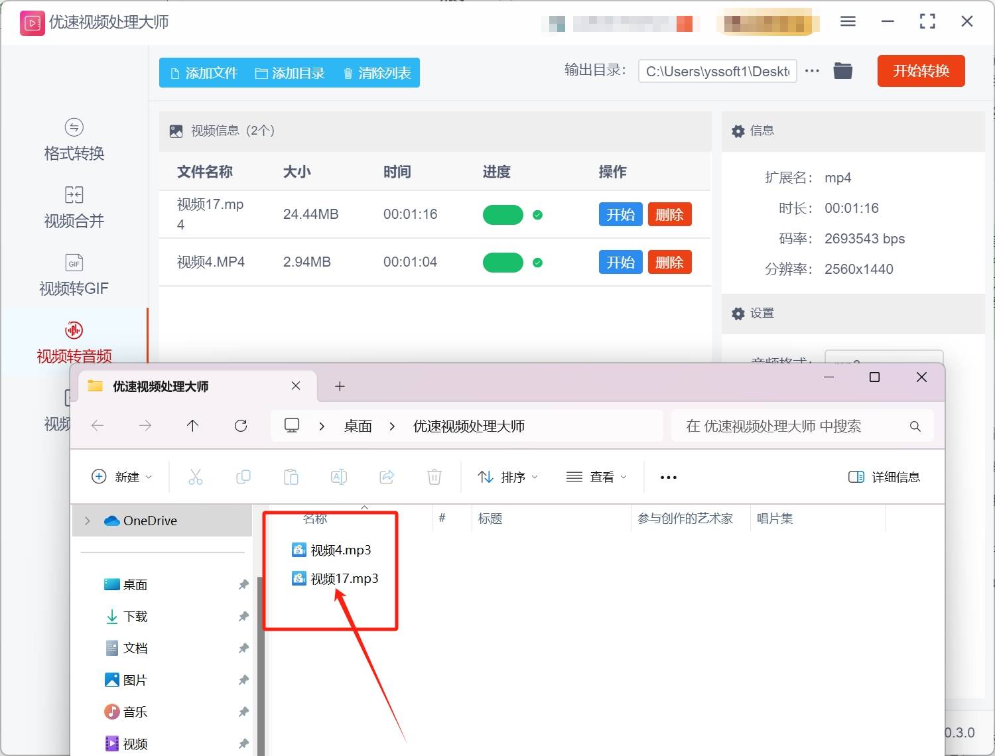Unpin 下载 from the quick access list

pos(243,616)
